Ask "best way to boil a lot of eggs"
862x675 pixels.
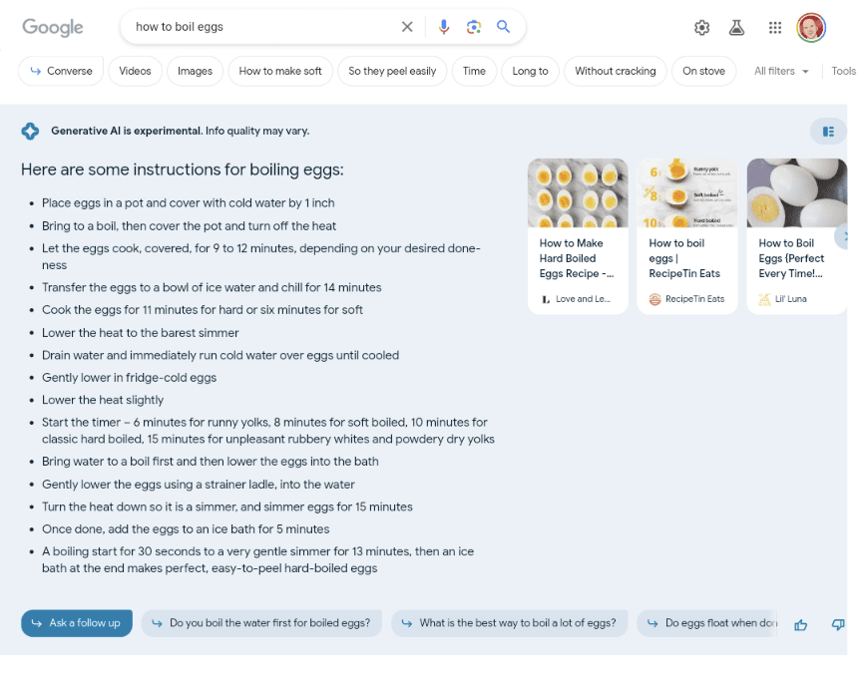point(510,623)
